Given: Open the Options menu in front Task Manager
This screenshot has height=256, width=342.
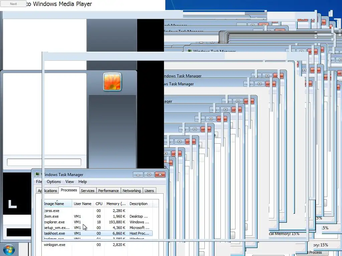Looking at the screenshot, I should click(x=54, y=182).
